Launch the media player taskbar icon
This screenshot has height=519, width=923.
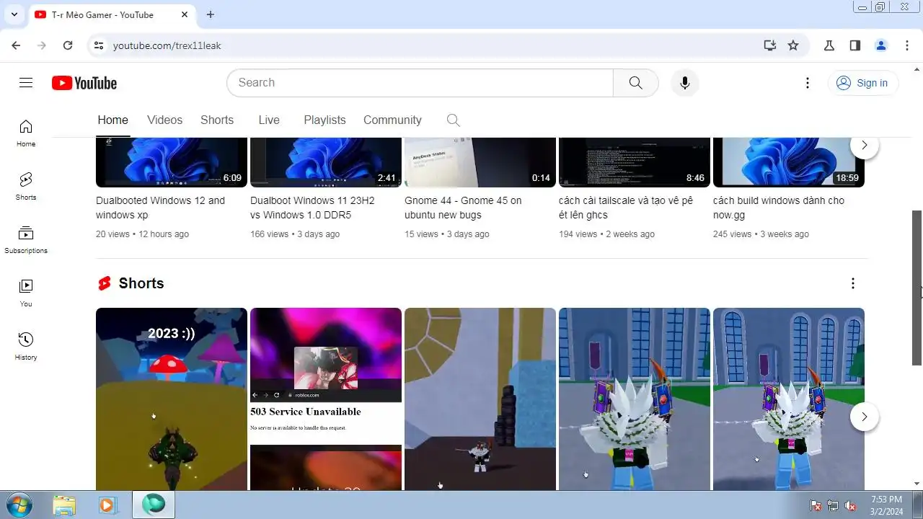tap(107, 505)
